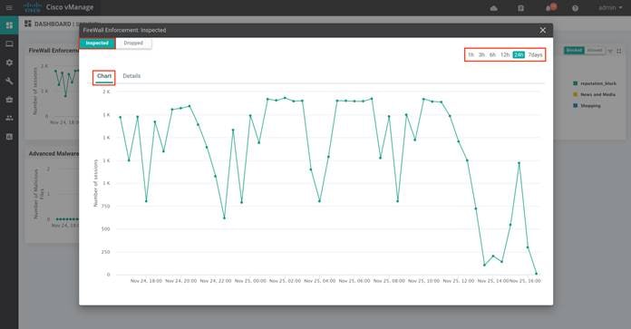This screenshot has width=631, height=329.
Task: Click the chart's final data point near zero
Action: [536, 274]
